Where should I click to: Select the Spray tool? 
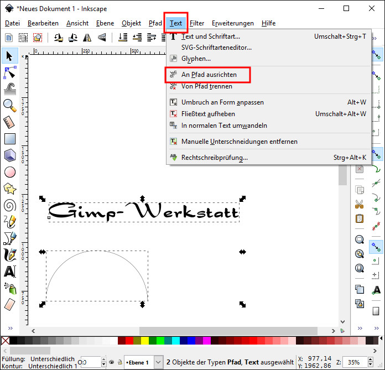point(10,288)
